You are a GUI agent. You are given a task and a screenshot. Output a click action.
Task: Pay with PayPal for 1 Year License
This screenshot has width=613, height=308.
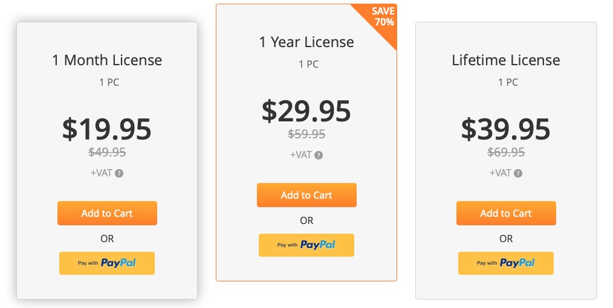(x=306, y=245)
